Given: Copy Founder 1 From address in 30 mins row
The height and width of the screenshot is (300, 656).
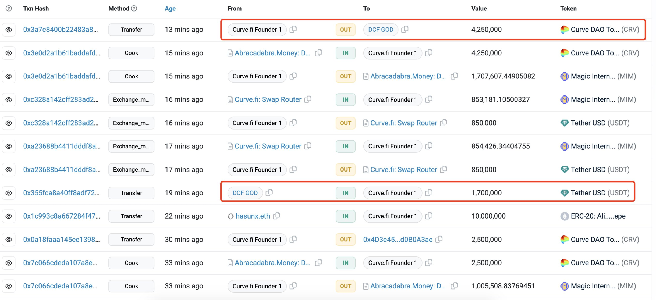Looking at the screenshot, I should coord(293,239).
